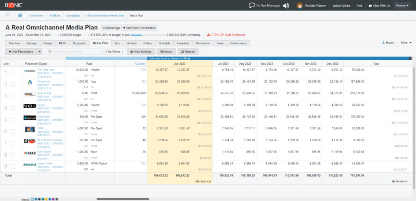Tick the checkbox for line 1
The height and width of the screenshot is (201, 416).
click(13, 72)
